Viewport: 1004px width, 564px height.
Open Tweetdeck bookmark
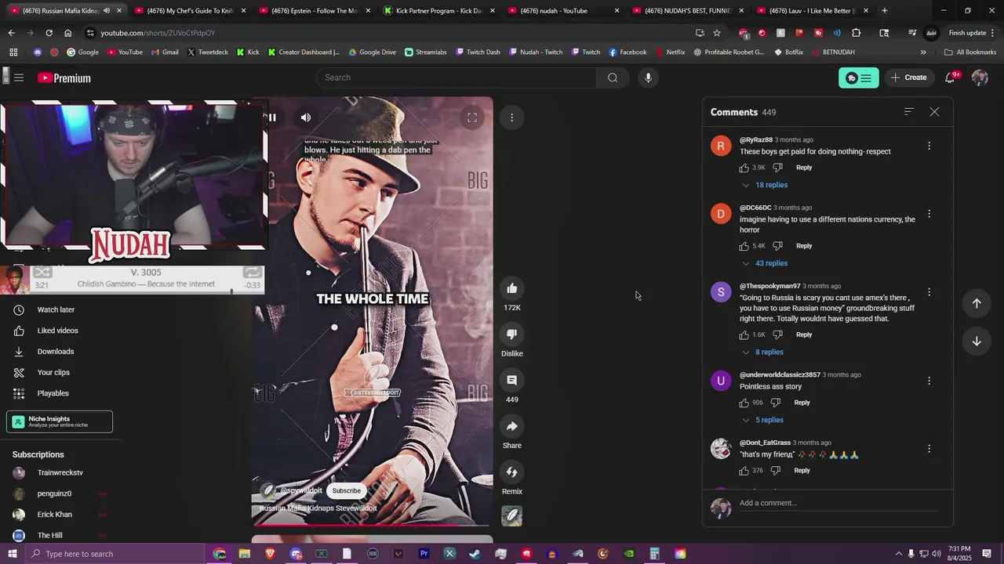point(208,52)
